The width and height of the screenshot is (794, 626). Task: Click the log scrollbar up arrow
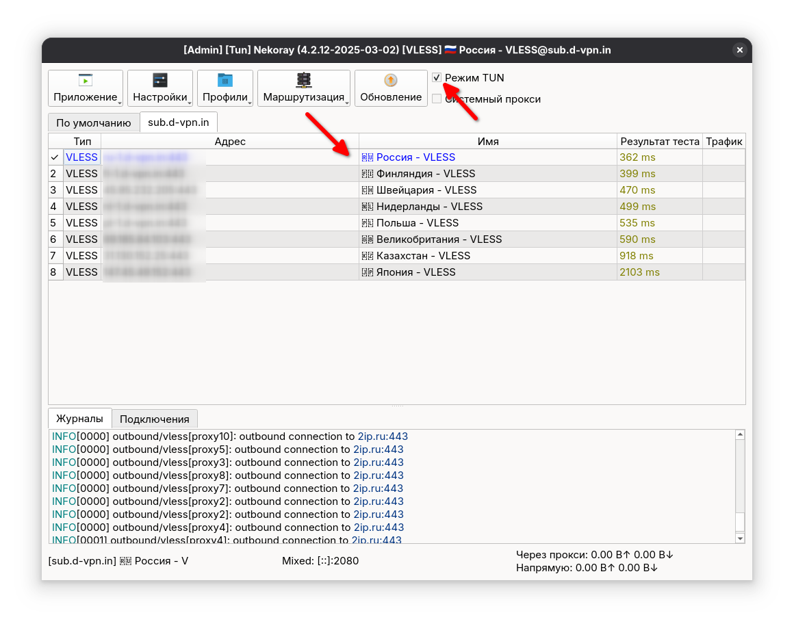[740, 434]
